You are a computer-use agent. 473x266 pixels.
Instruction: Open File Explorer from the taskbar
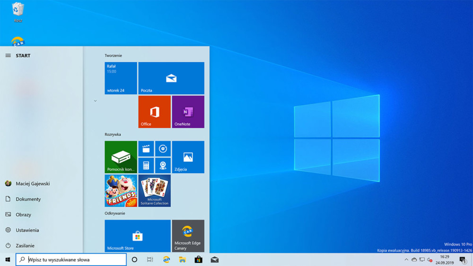(182, 259)
